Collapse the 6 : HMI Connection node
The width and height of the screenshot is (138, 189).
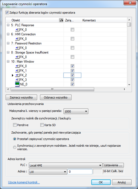pyautogui.click(x=8, y=34)
